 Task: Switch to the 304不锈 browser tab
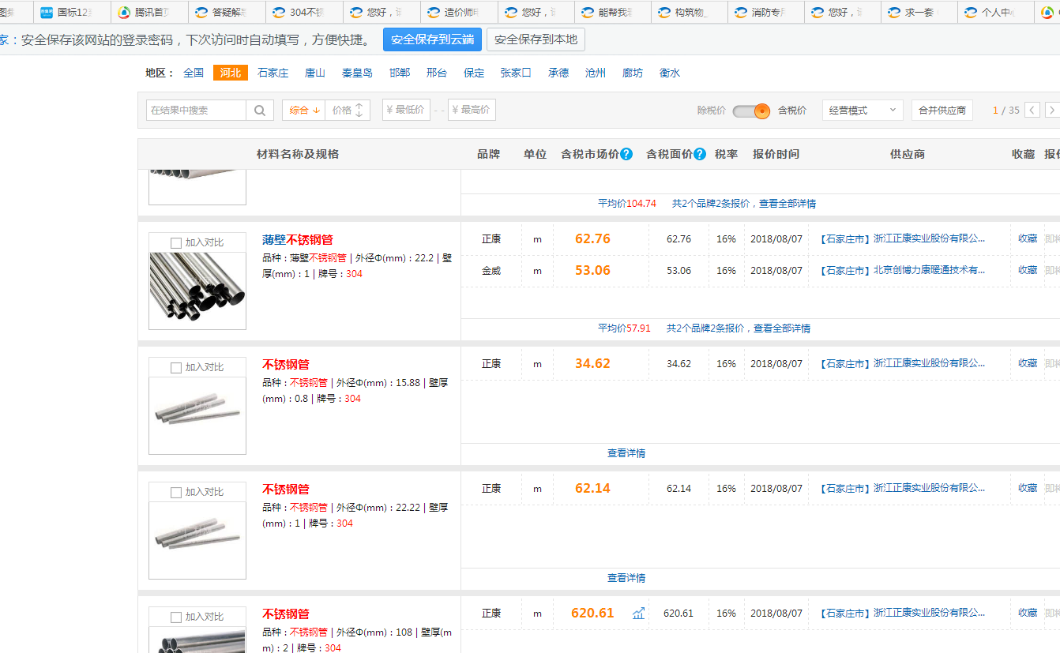coord(303,13)
